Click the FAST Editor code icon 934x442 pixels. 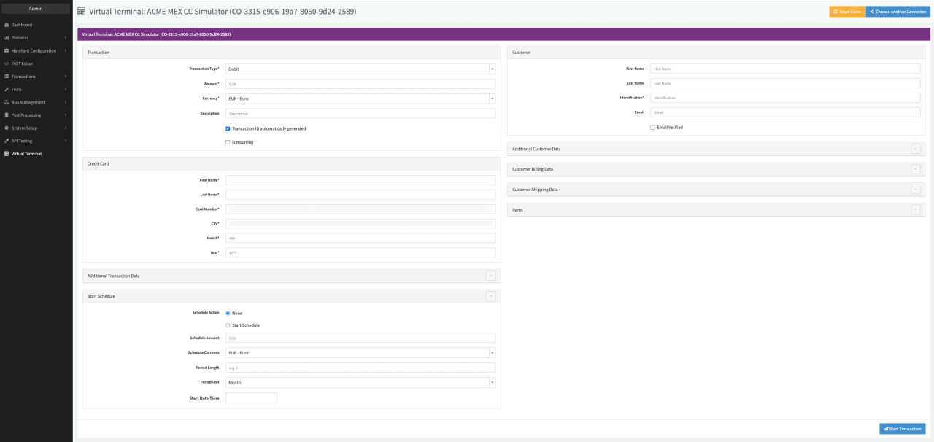click(7, 63)
